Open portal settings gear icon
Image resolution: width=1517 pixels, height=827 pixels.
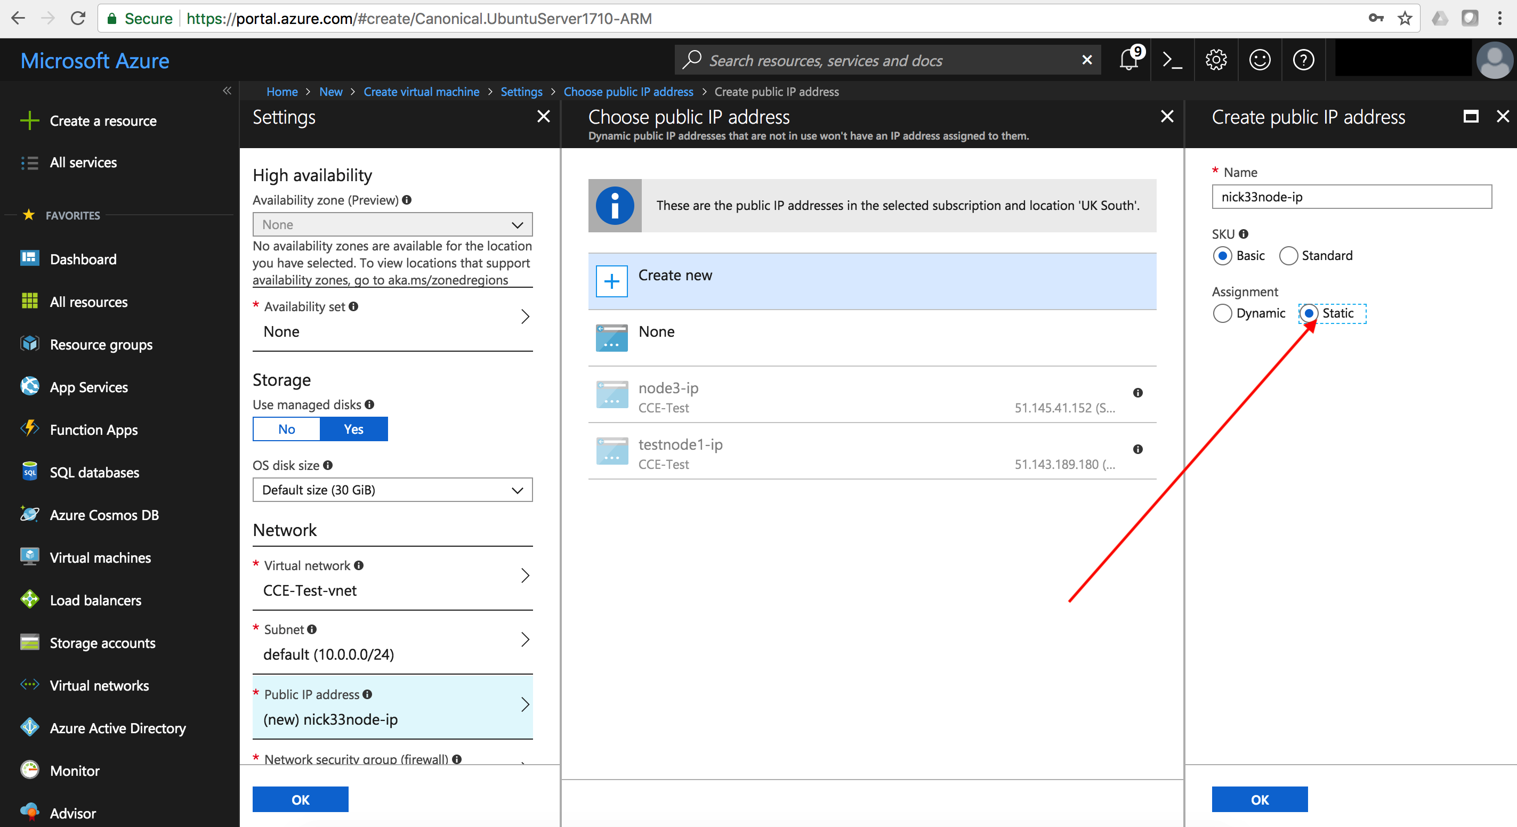click(1215, 60)
